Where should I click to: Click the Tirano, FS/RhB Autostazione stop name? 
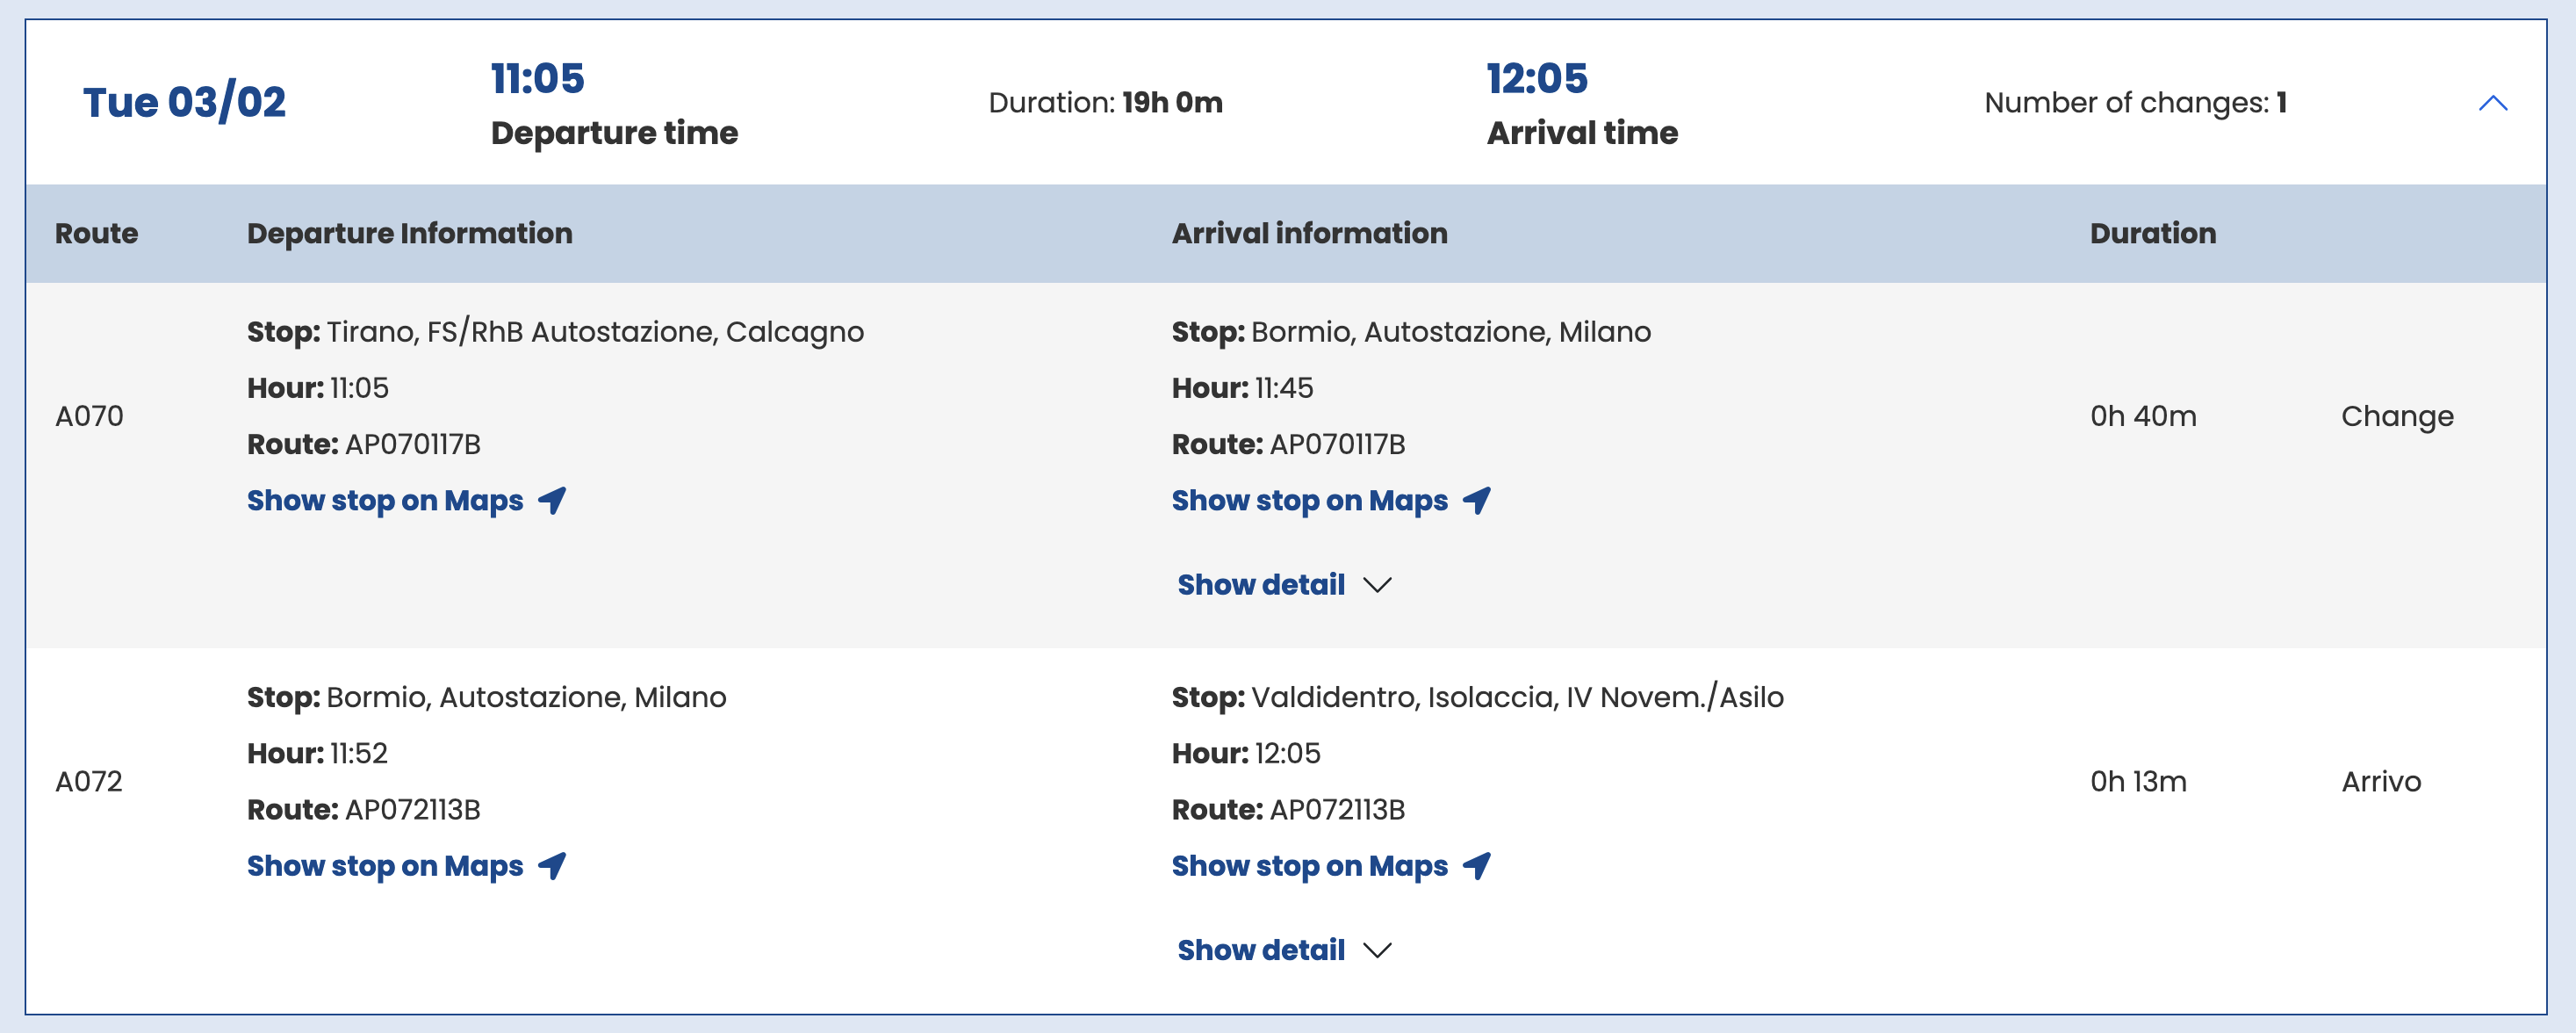594,332
